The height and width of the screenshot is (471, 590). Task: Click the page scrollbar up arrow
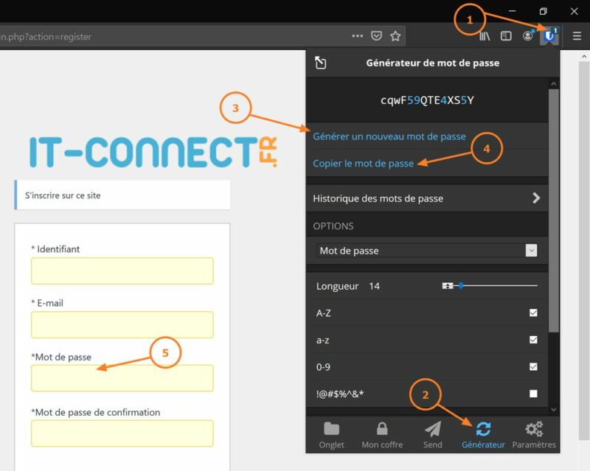[584, 57]
